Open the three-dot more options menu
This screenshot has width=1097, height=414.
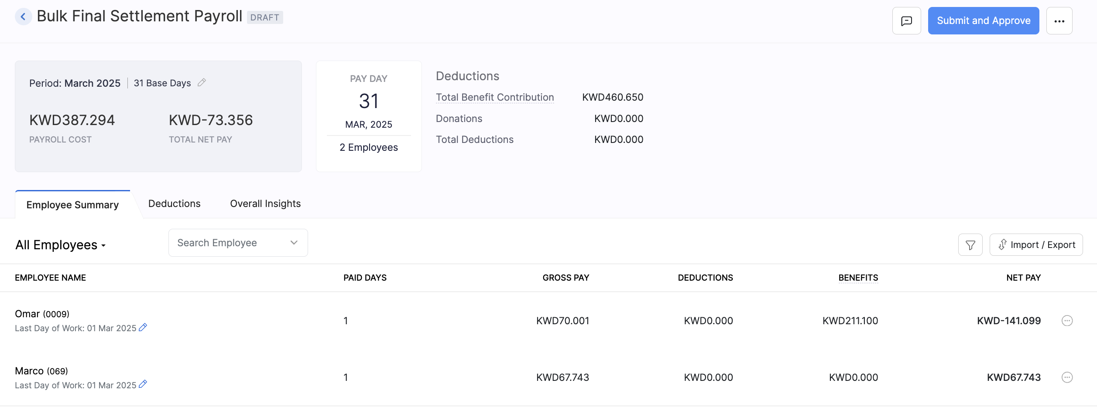tap(1059, 21)
